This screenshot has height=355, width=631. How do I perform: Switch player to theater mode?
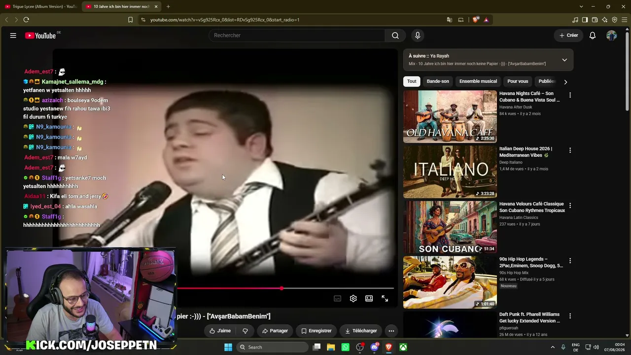tap(369, 298)
